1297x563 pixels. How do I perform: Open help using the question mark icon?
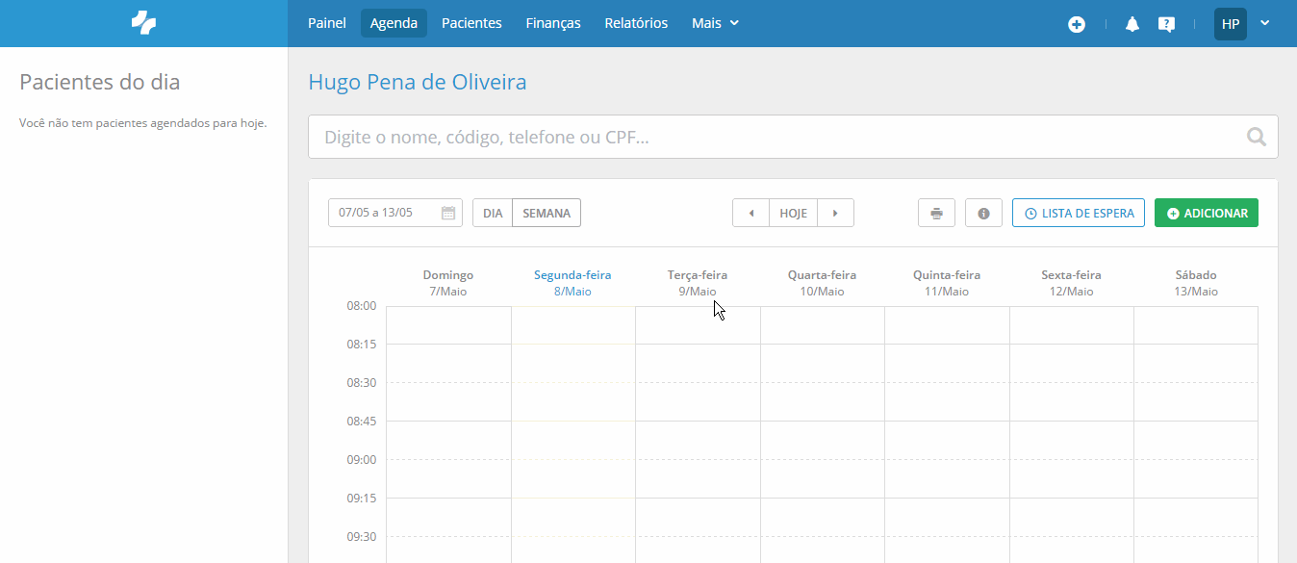point(1166,24)
